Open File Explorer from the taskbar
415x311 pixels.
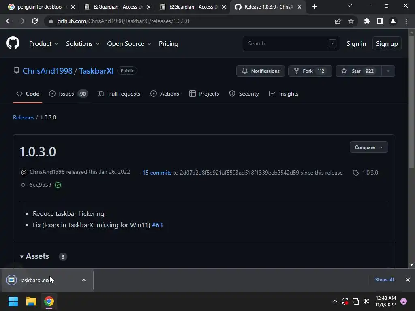(31, 301)
